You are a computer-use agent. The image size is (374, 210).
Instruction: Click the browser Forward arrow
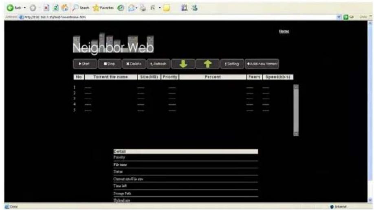point(33,8)
